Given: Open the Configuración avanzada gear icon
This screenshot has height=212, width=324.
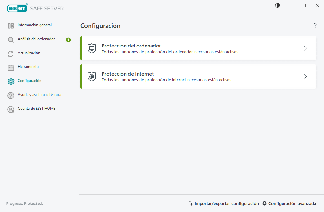Looking at the screenshot, I should 265,203.
